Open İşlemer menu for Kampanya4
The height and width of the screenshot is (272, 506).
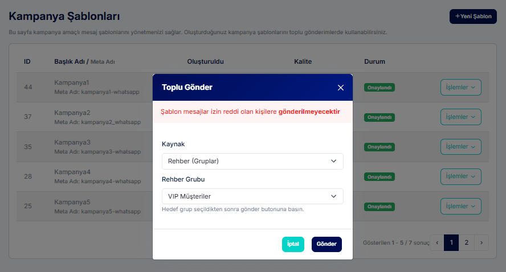(460, 176)
